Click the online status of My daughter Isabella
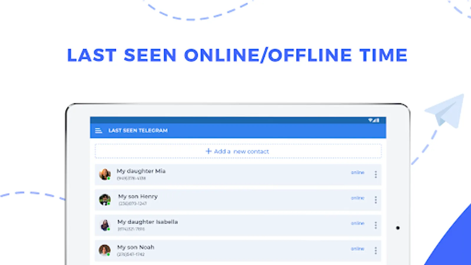471x265 pixels. tap(358, 223)
